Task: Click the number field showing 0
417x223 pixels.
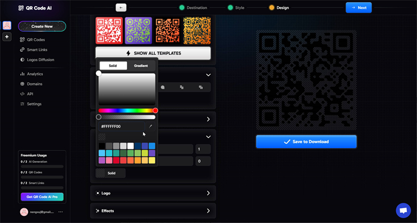Action: 203,161
